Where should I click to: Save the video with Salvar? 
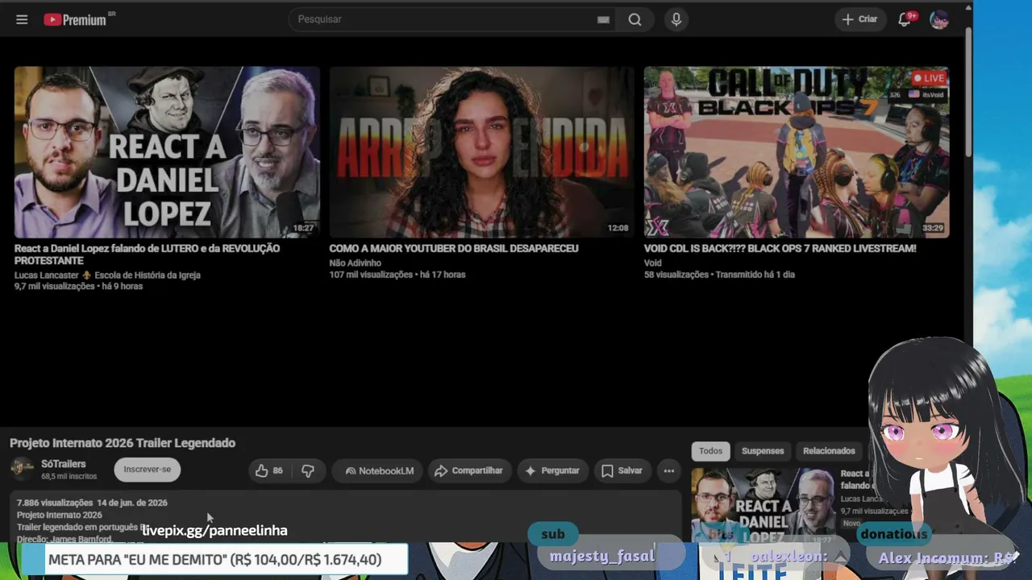(622, 470)
